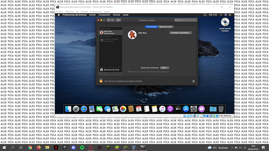Switch to the Contraseña tab

tap(152, 27)
